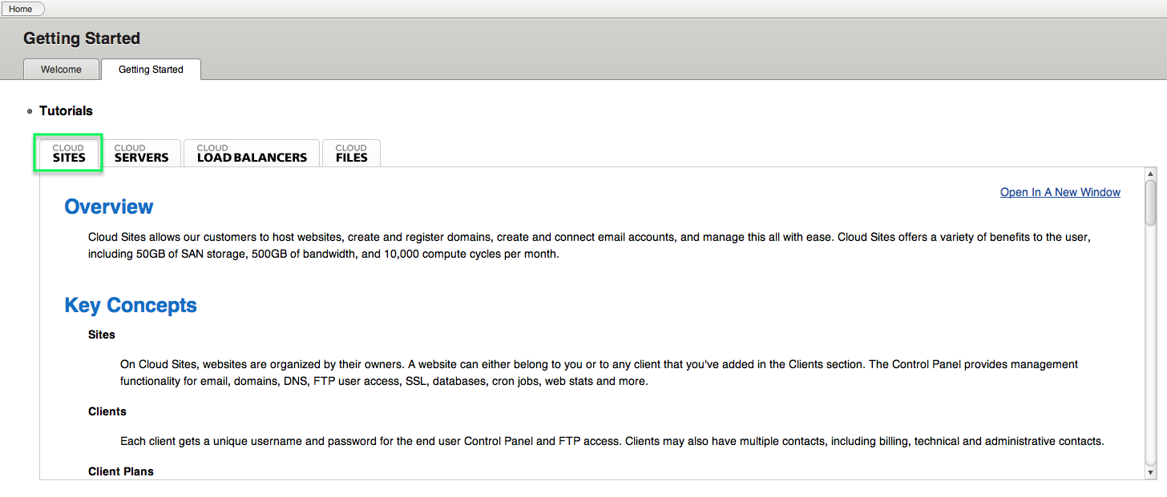Viewport: 1167px width, 497px height.
Task: Click the scrollbar up arrow
Action: coord(1151,174)
